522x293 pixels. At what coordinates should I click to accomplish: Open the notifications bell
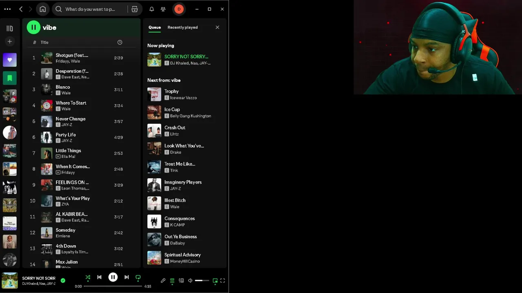(152, 9)
